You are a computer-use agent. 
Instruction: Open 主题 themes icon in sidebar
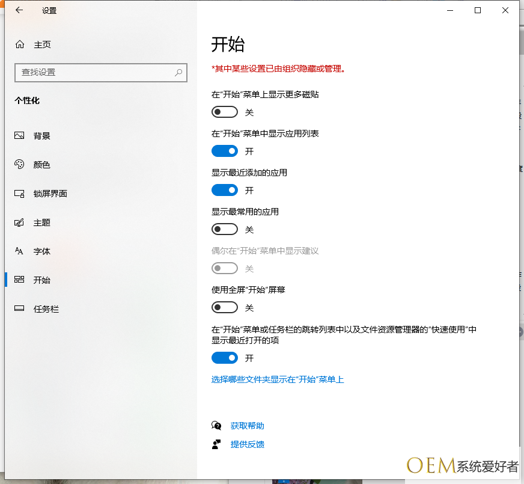coord(20,222)
